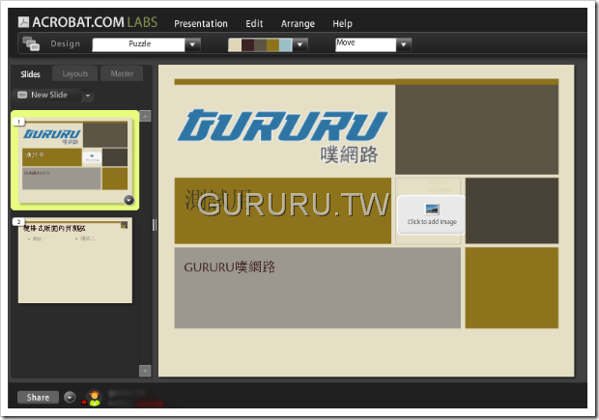Open the Help menu

[x=342, y=24]
